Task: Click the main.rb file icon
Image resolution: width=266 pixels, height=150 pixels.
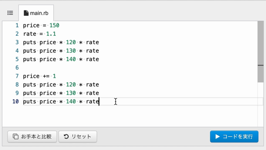Action: pos(26,13)
